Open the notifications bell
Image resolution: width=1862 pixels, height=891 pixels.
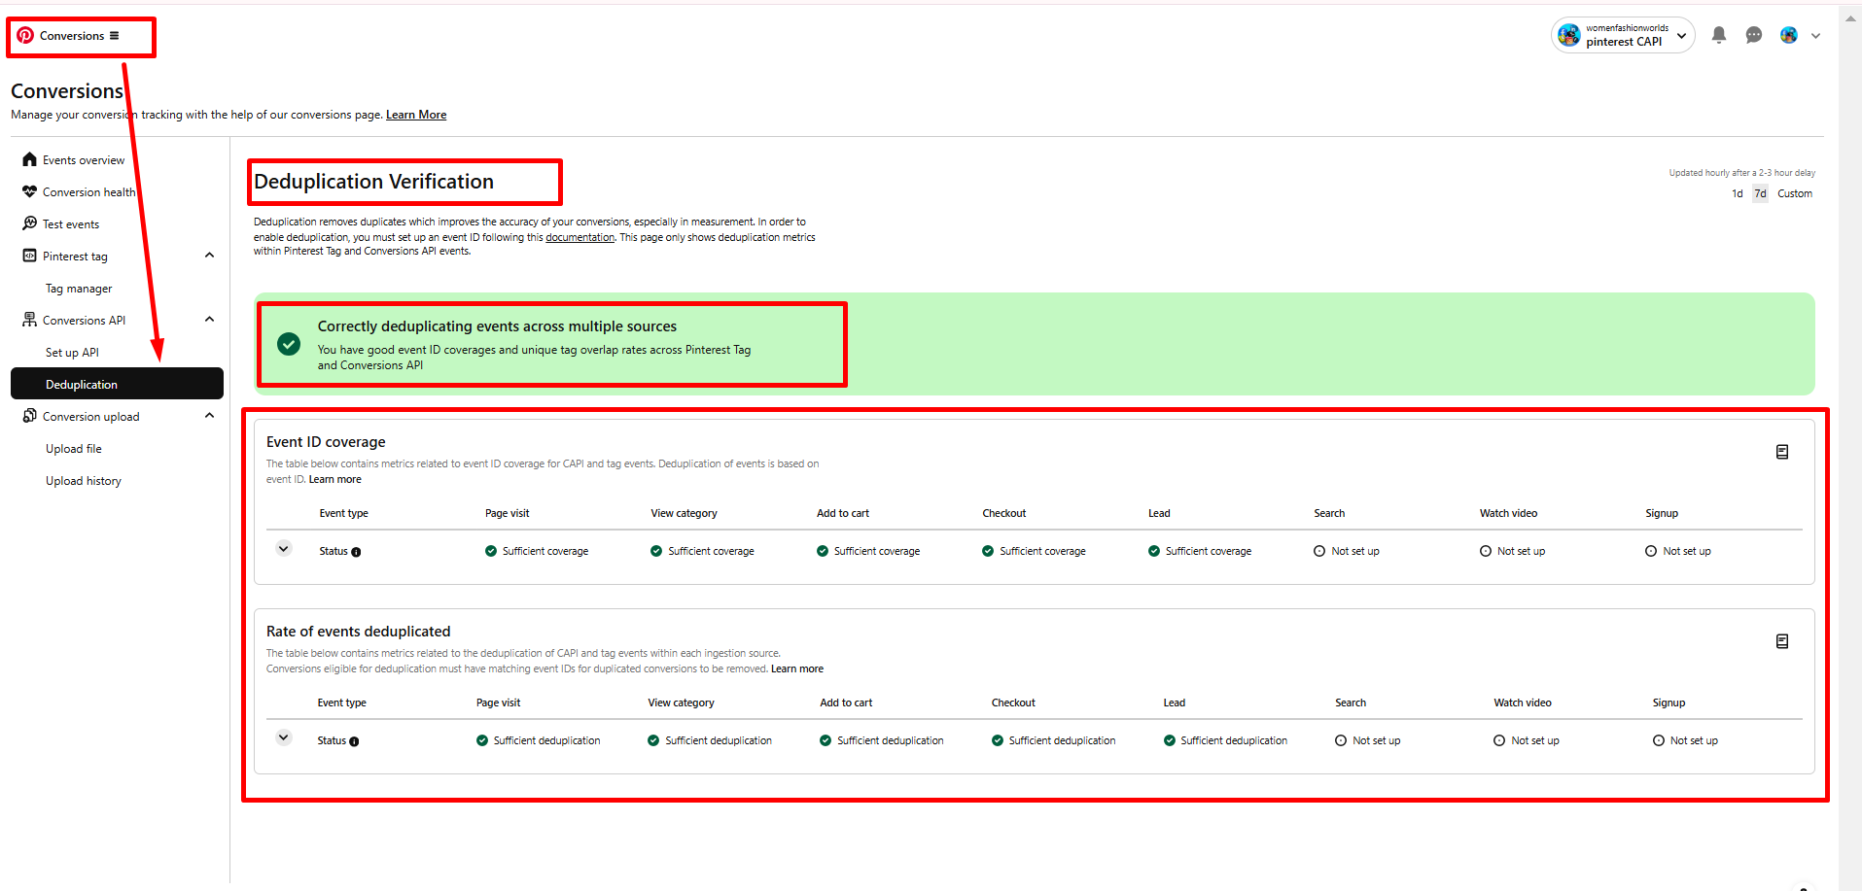click(x=1718, y=35)
